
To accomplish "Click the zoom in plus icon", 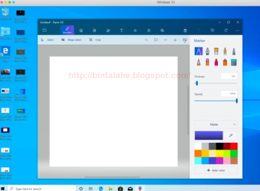I will click(x=175, y=40).
